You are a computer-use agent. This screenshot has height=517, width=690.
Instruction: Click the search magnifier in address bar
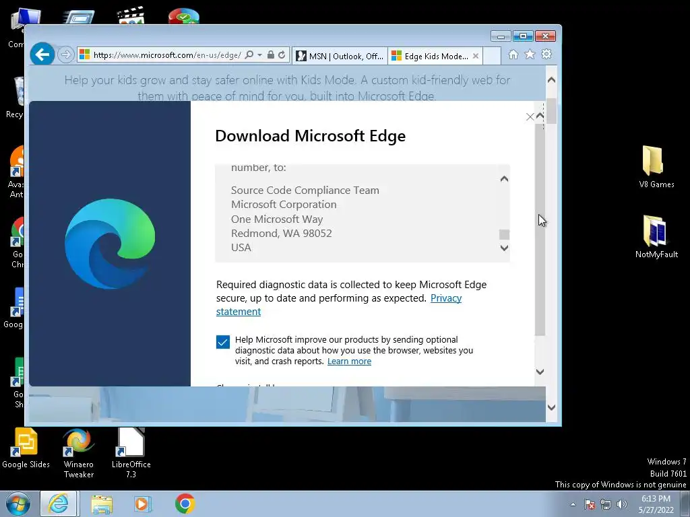tap(249, 55)
